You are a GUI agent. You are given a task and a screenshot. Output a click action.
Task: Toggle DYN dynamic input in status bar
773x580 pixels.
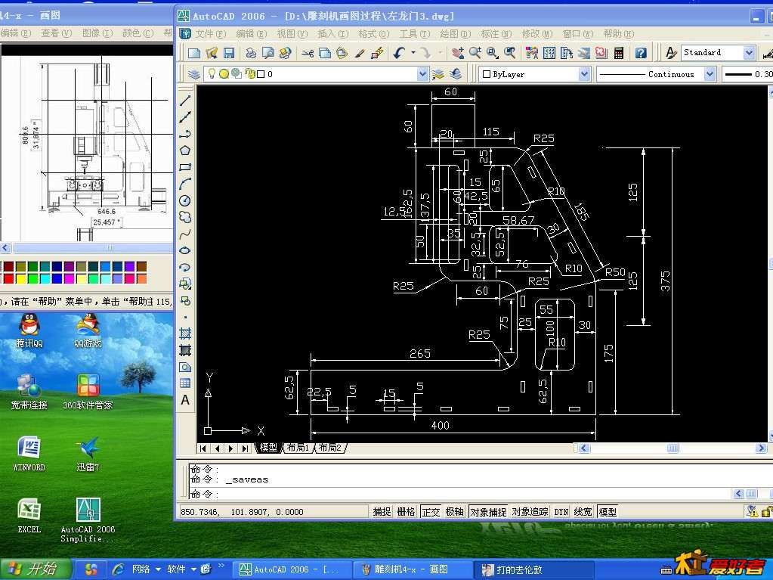click(x=561, y=512)
